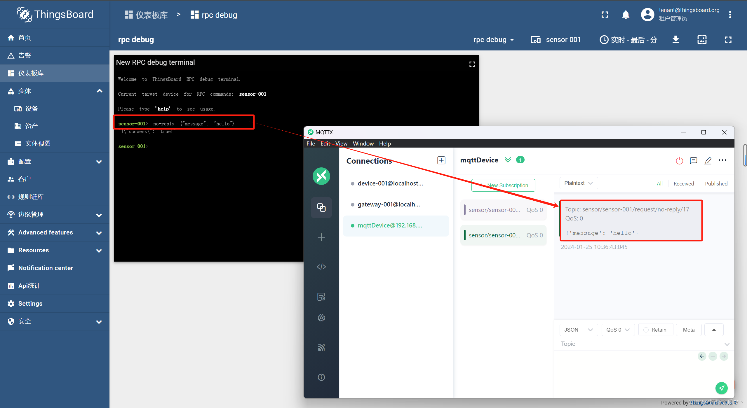Toggle the Retain option
747x408 pixels.
(655, 330)
